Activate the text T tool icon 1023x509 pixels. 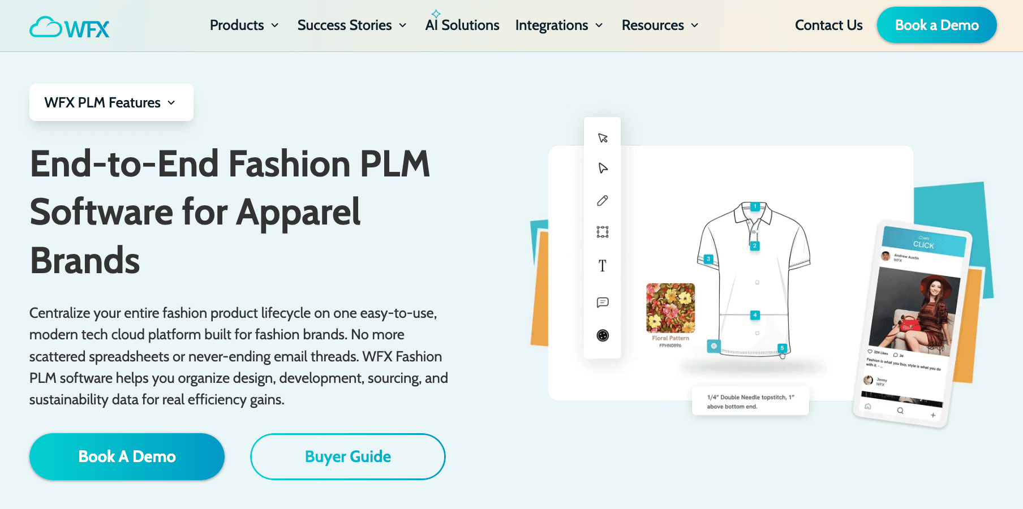[x=603, y=266]
